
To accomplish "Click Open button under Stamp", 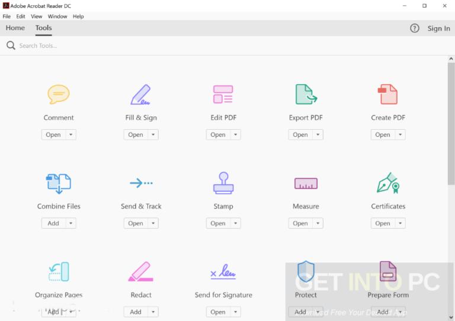I will pyautogui.click(x=218, y=223).
